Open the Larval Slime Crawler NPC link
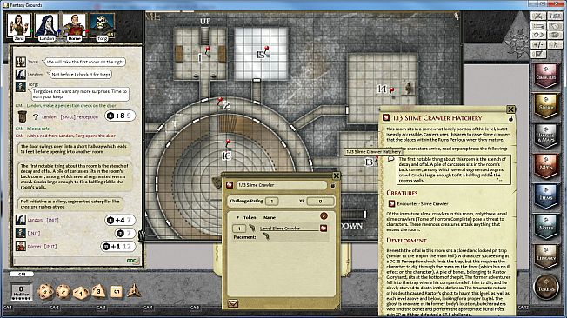This screenshot has height=318, width=567. coord(324,228)
